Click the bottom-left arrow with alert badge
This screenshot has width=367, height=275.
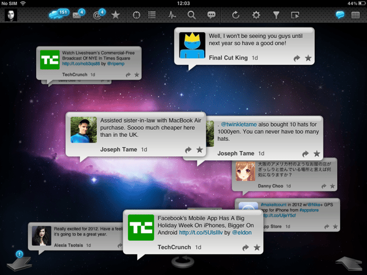[19, 262]
